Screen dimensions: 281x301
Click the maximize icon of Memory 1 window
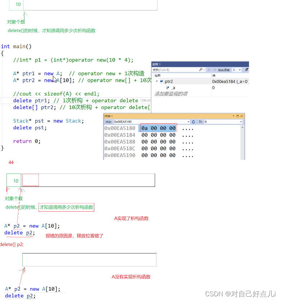238,116
